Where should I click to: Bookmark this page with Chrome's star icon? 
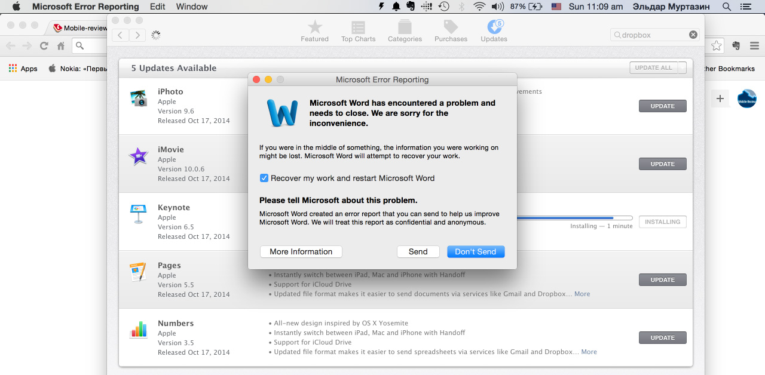717,45
